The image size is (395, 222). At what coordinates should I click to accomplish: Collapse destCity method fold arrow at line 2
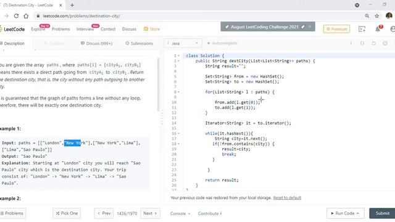coord(179,61)
